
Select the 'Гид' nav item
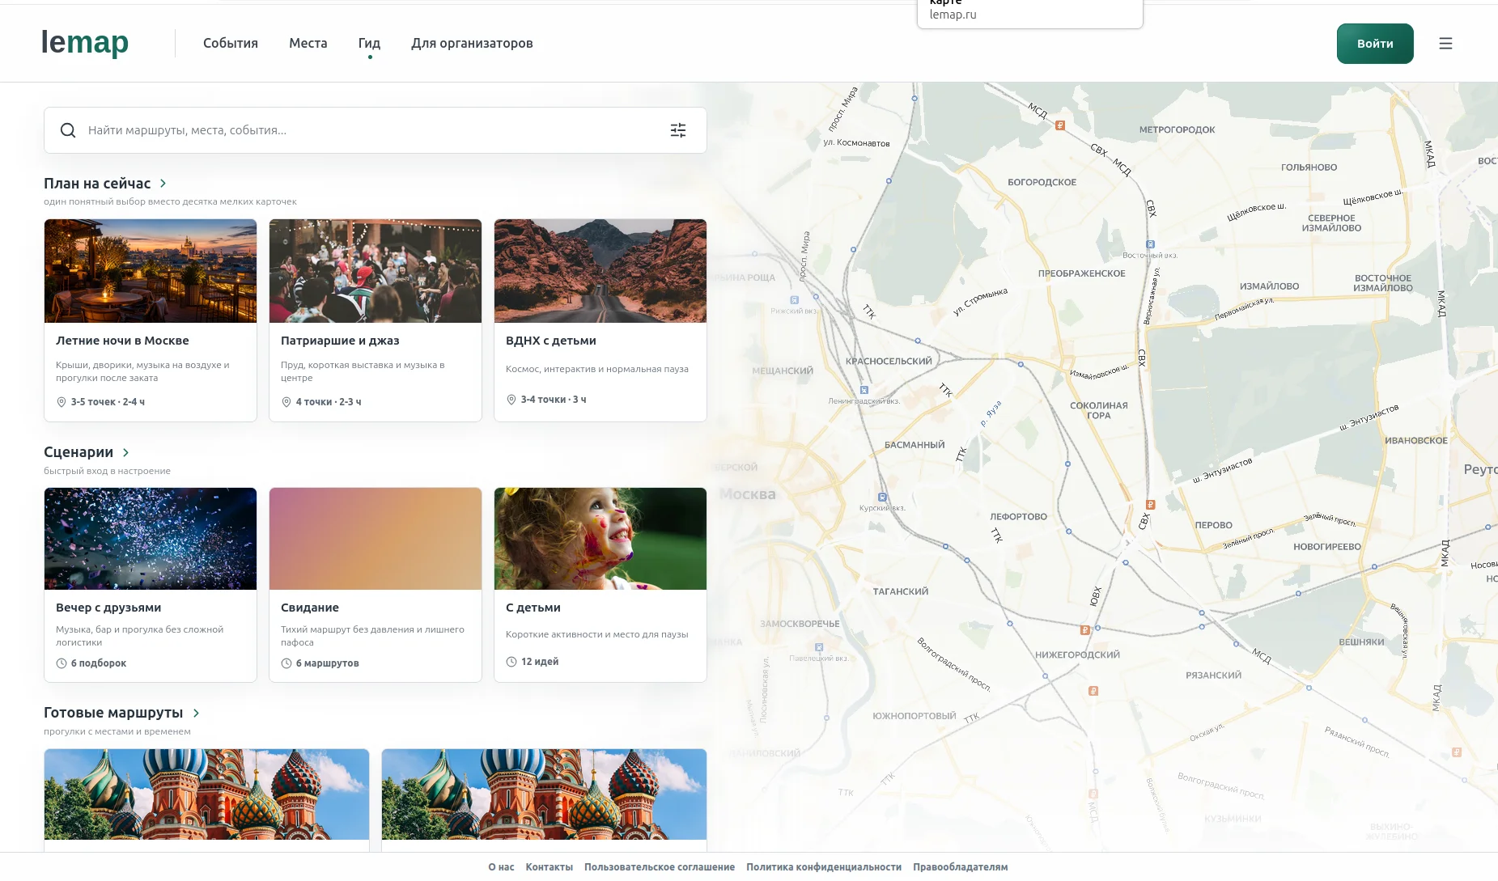[369, 44]
